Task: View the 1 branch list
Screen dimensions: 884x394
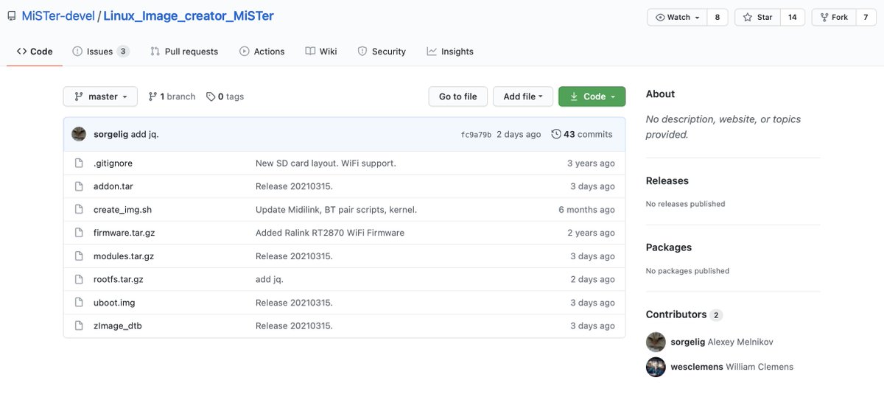Action: (x=172, y=96)
